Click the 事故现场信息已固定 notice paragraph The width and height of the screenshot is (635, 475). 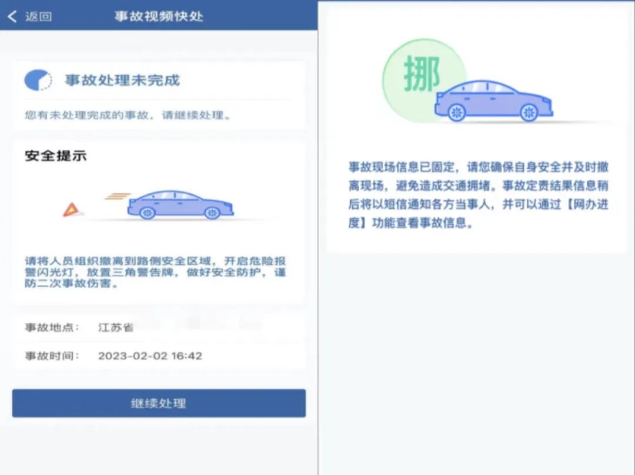pyautogui.click(x=478, y=195)
